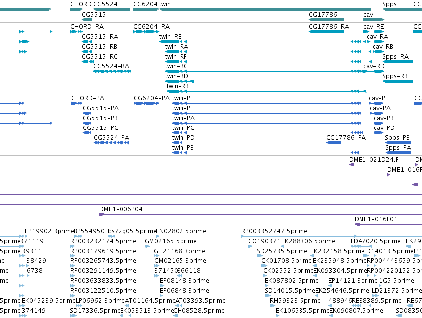Image resolution: width=422 pixels, height=318 pixels.
Task: Click the RP003232174.5prime EST label
Action: point(103,241)
